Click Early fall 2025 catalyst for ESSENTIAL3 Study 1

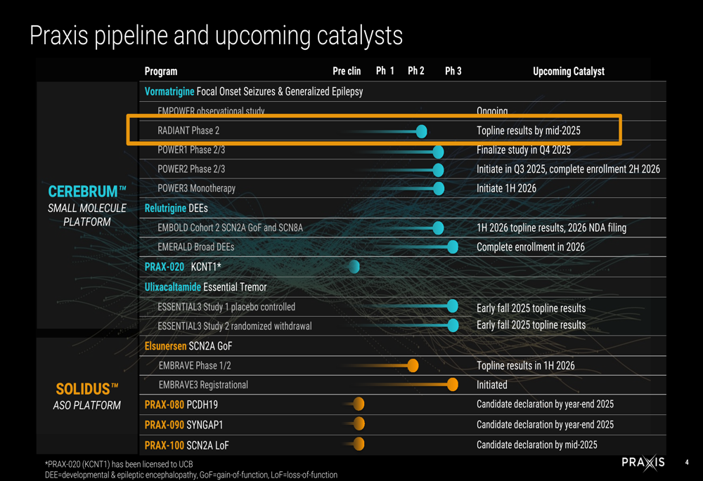point(531,308)
